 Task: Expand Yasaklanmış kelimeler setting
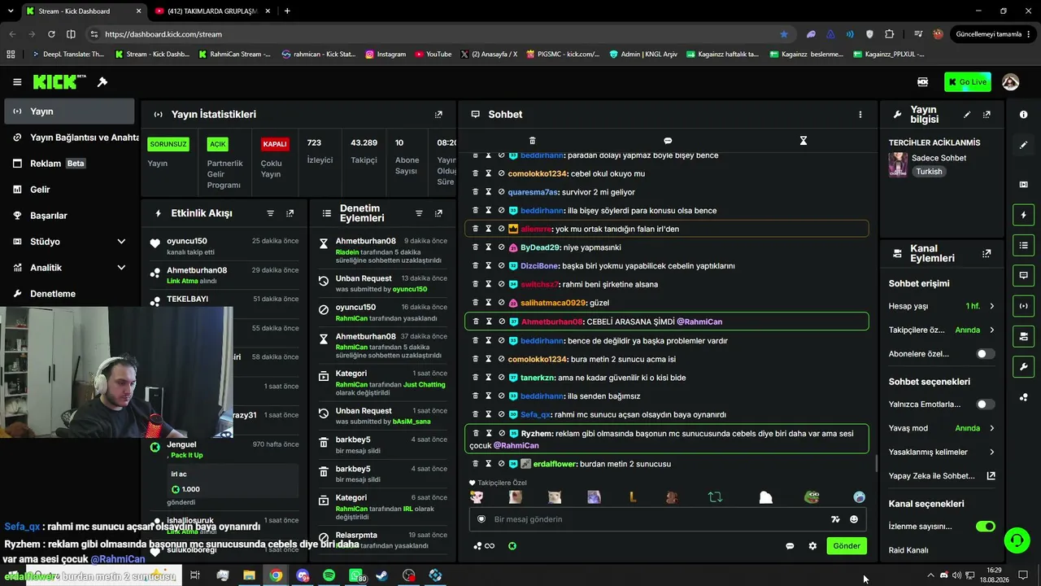(x=991, y=452)
